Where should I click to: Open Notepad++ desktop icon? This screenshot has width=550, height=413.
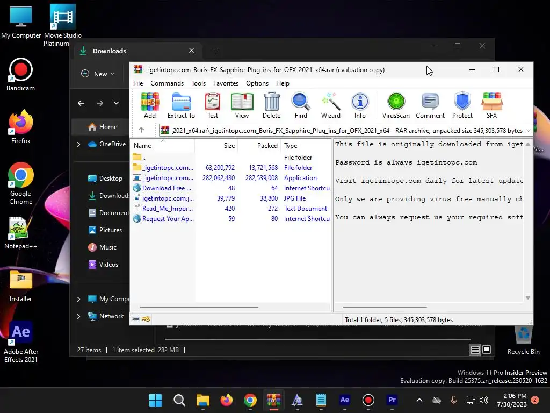tap(21, 233)
